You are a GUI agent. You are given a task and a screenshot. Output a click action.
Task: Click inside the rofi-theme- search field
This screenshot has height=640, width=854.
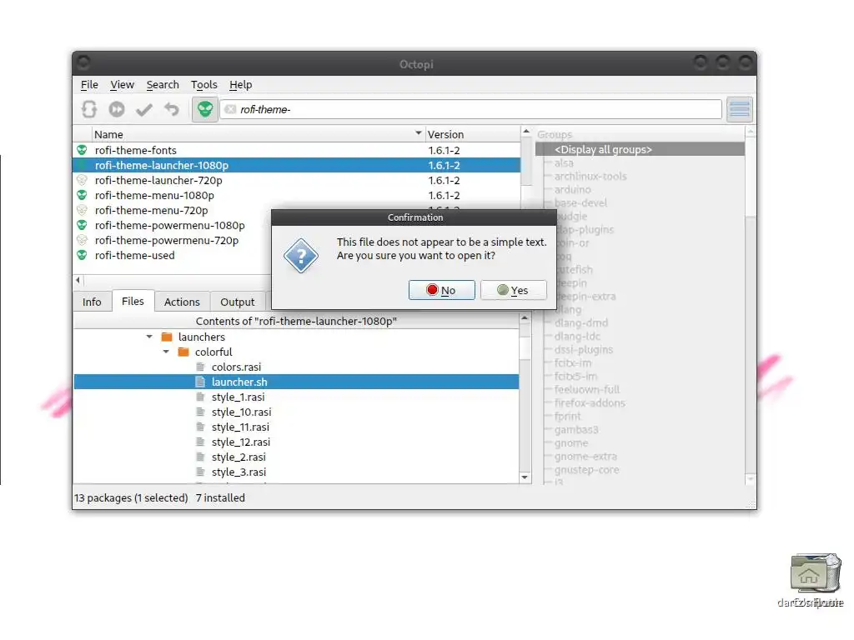point(471,109)
